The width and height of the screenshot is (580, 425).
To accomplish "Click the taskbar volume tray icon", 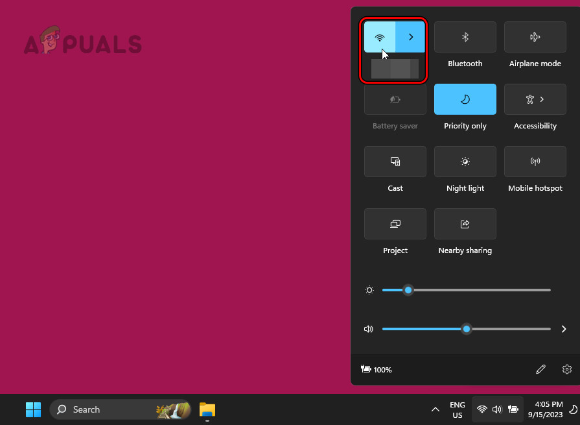I will click(x=497, y=409).
